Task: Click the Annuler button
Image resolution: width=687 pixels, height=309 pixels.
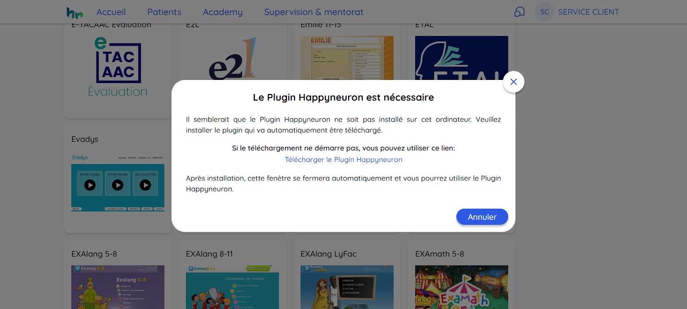Action: tap(482, 217)
